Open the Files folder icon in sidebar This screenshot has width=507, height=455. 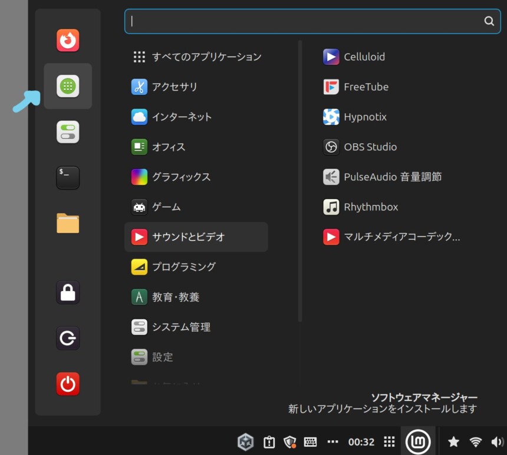tap(68, 223)
